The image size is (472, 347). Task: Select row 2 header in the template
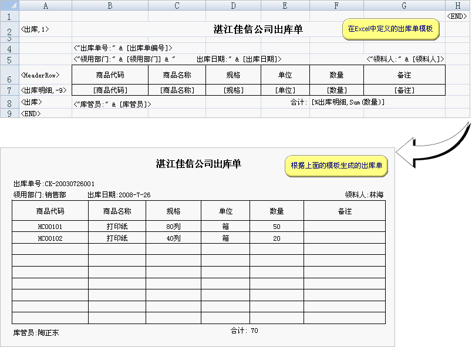(9, 29)
